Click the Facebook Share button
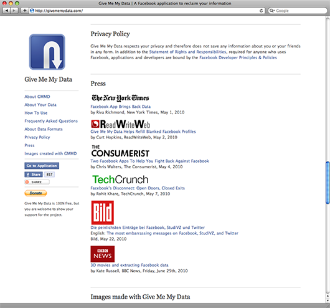Screen dimensions: 330x308 [34, 175]
